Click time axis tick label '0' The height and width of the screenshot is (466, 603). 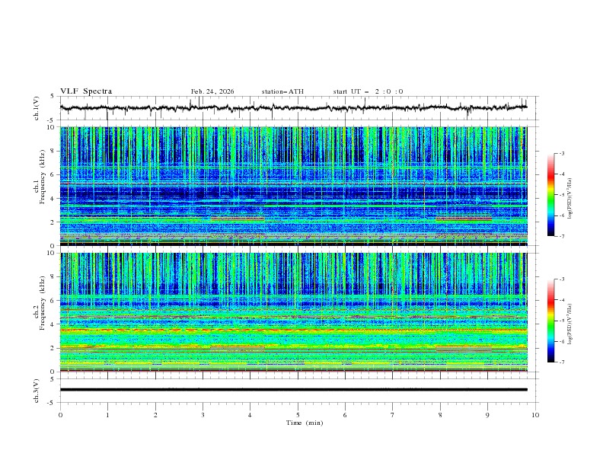(60, 415)
